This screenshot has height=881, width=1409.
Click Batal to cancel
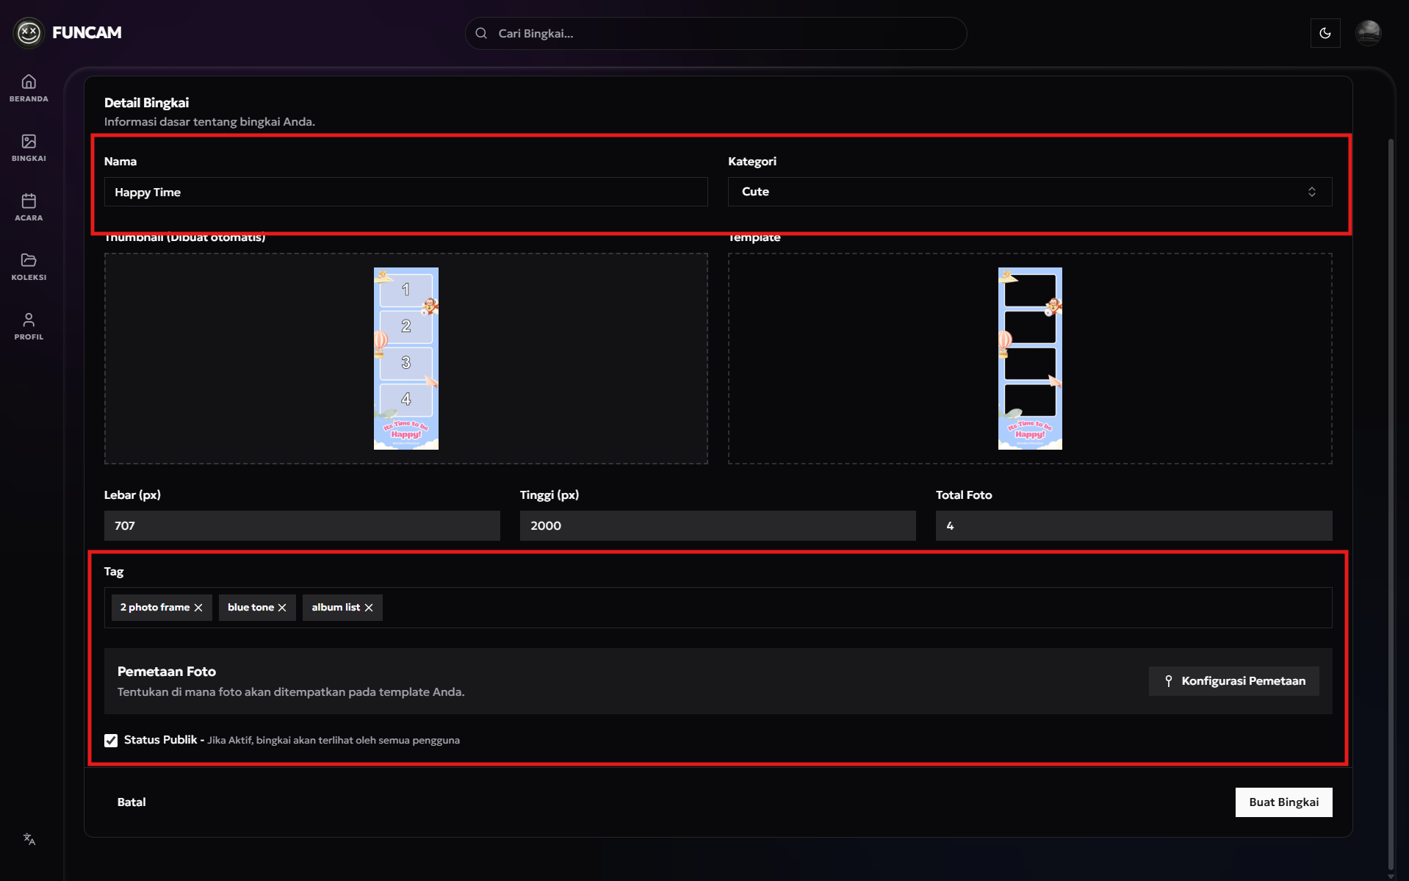point(131,802)
